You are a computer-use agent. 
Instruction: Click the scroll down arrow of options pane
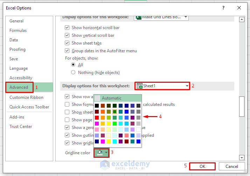pyautogui.click(x=242, y=158)
